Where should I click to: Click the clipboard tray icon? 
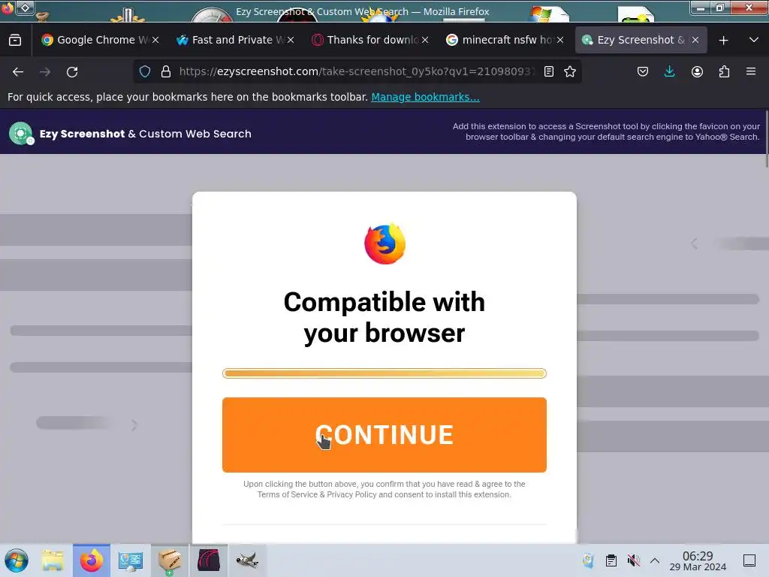(611, 560)
